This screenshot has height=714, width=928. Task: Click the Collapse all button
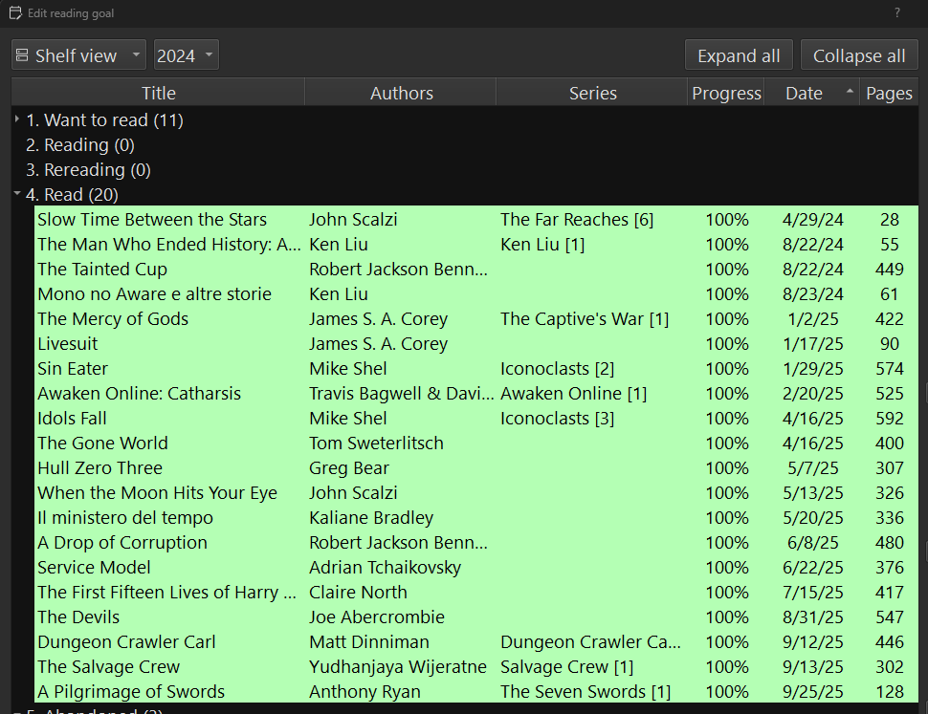point(859,55)
